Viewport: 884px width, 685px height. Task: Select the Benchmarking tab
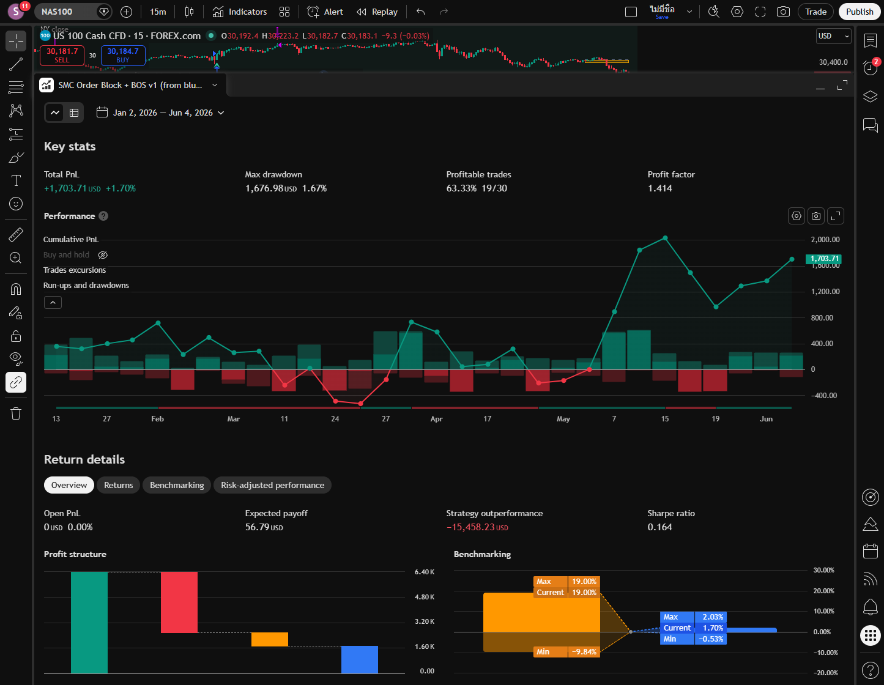point(177,485)
